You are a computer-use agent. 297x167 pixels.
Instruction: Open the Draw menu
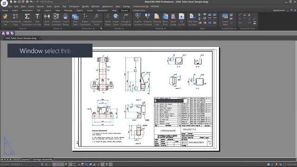tap(57, 6)
